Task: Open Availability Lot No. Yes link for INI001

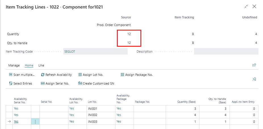Action: coord(71,108)
